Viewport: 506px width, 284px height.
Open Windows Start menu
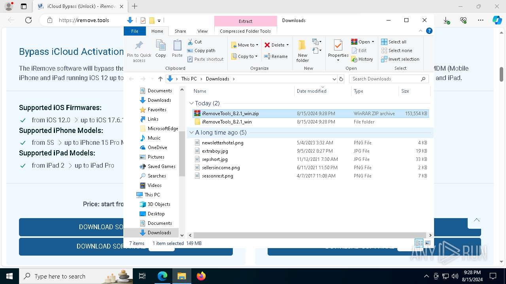point(9,276)
